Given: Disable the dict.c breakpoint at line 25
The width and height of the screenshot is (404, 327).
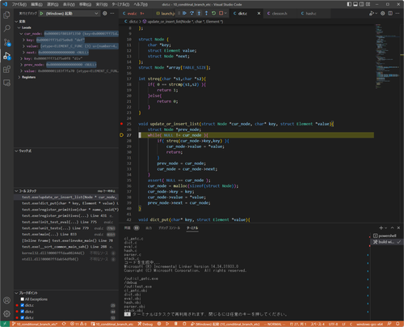Looking at the screenshot, I should pos(23,305).
